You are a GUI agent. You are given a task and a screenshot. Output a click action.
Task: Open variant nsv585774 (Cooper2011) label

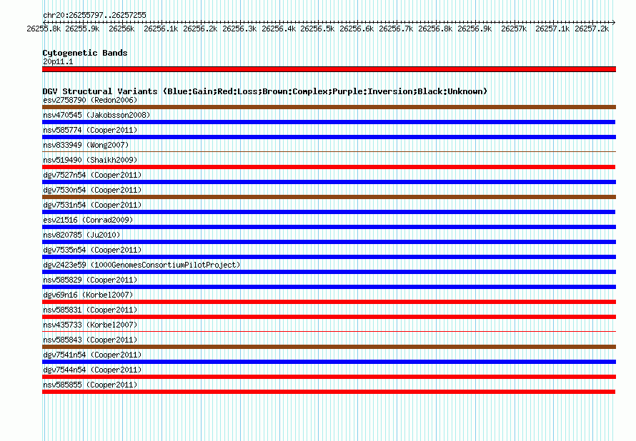click(x=90, y=130)
